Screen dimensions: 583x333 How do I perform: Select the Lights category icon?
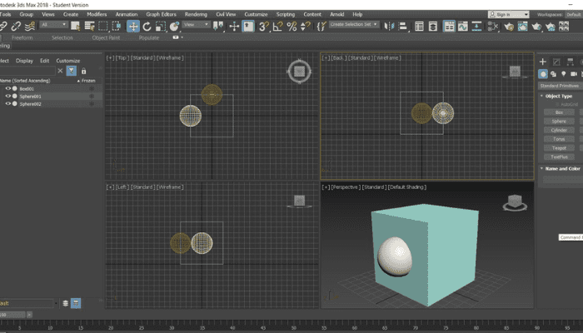564,74
